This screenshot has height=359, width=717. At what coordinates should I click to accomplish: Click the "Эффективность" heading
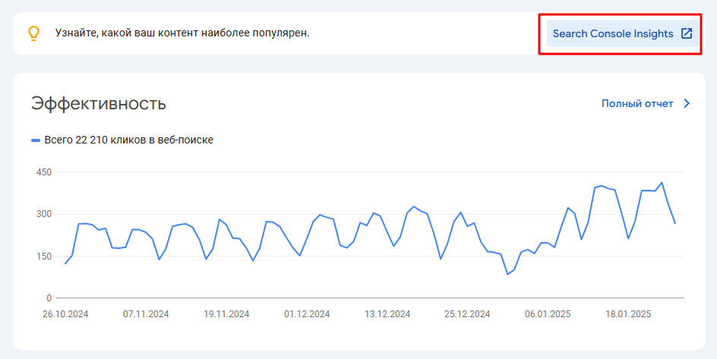pos(98,104)
